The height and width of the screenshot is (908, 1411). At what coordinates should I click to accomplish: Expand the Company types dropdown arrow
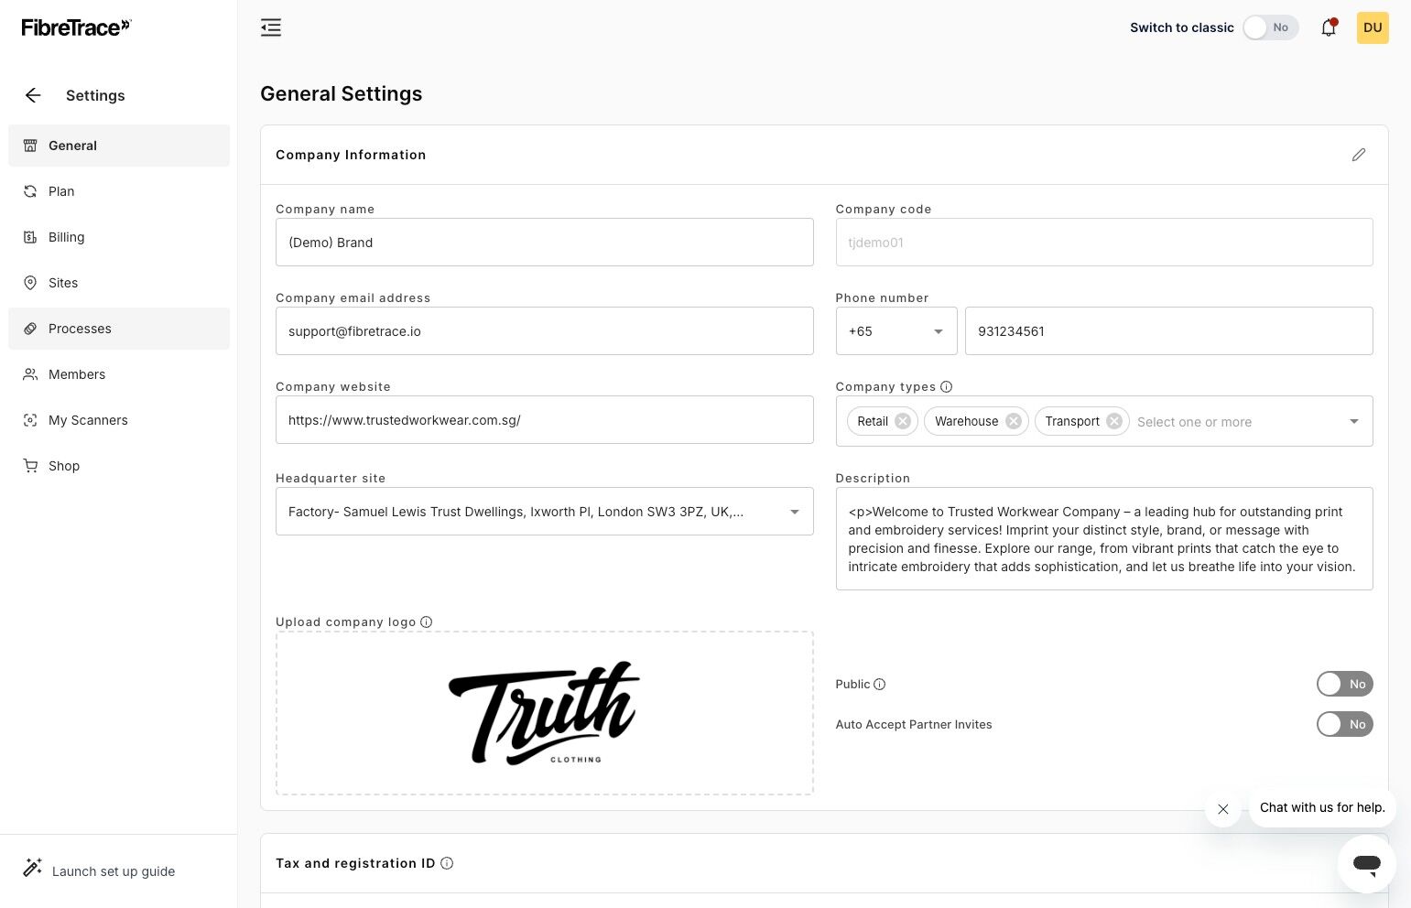tap(1353, 421)
